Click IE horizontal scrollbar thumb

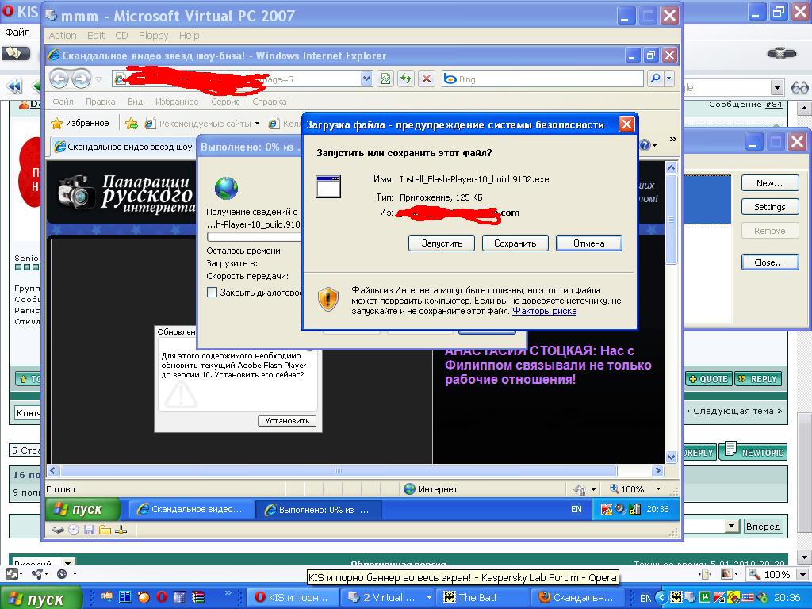pos(339,471)
